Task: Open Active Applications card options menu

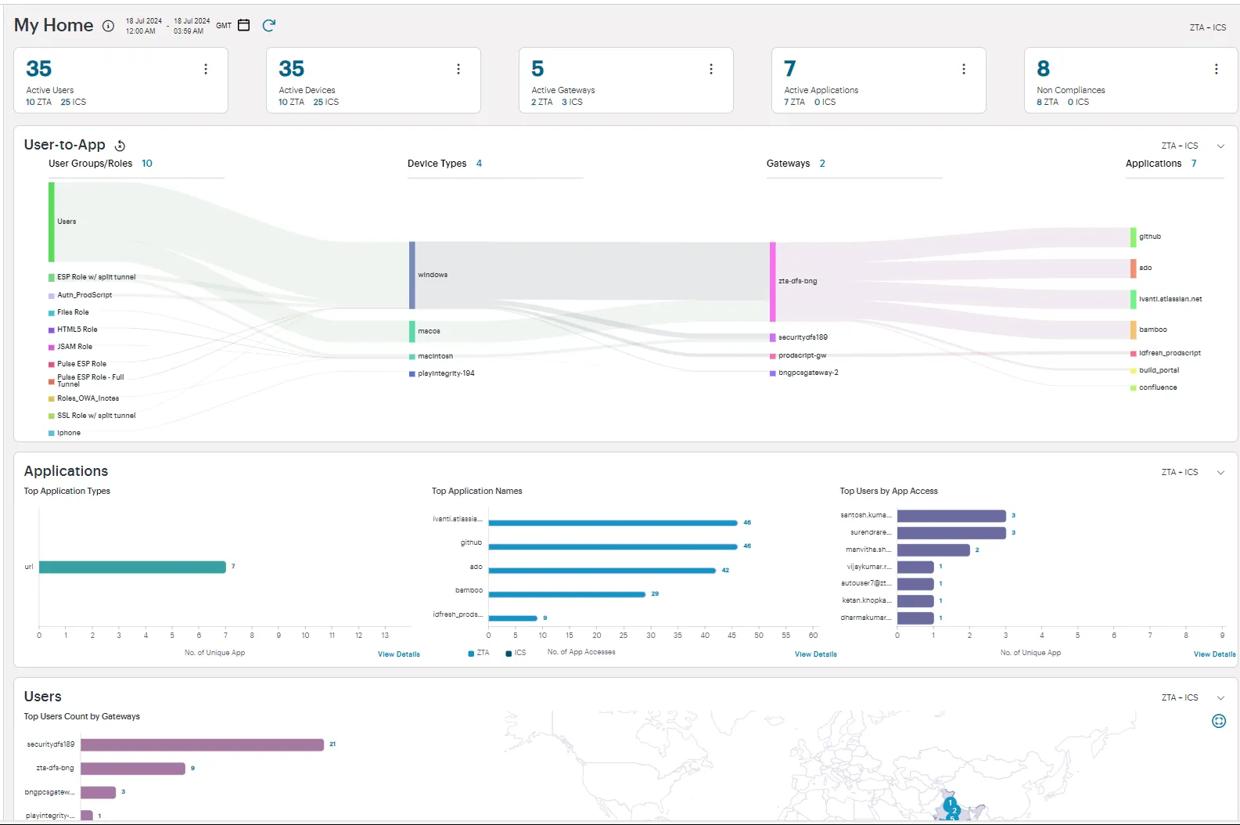Action: (x=964, y=69)
